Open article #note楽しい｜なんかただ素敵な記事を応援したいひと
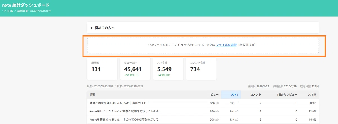The image size is (338, 124). click(x=124, y=111)
